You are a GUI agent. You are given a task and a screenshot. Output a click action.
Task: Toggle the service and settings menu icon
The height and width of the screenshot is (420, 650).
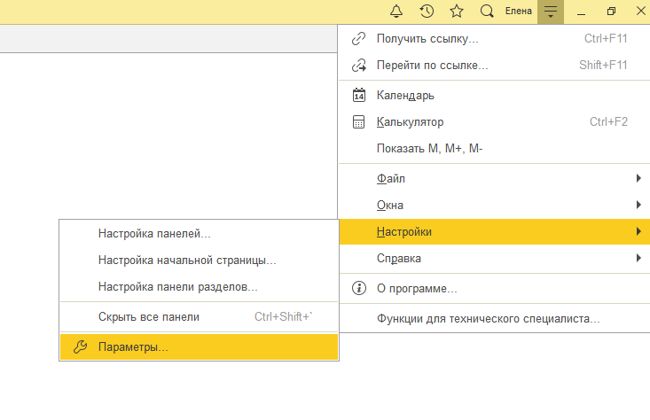551,12
